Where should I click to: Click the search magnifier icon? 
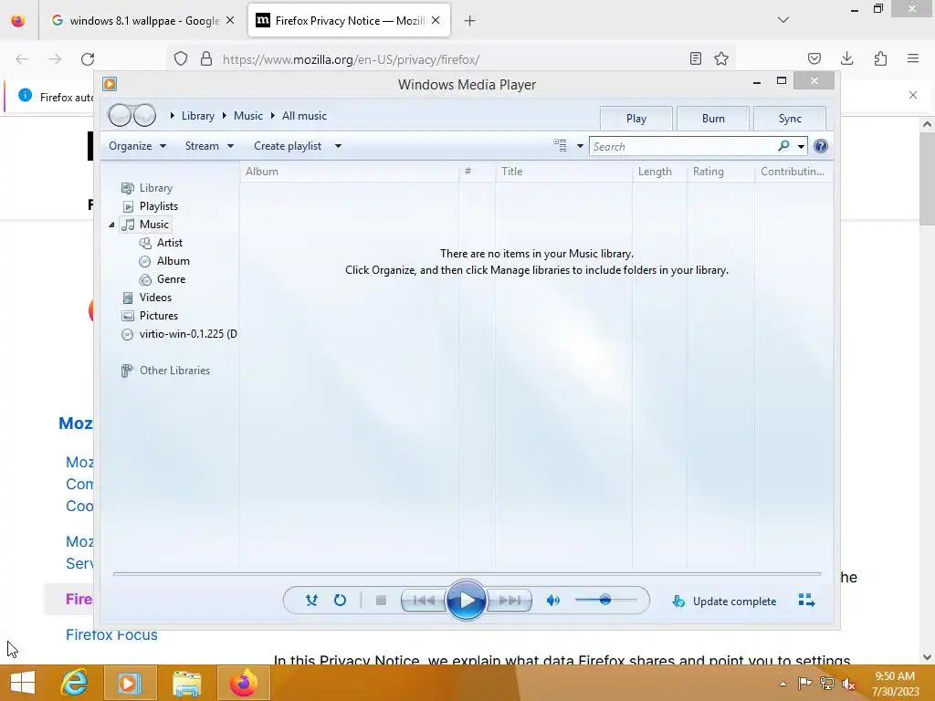[783, 145]
